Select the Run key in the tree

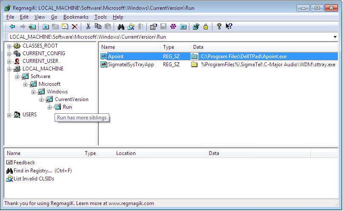coord(67,107)
